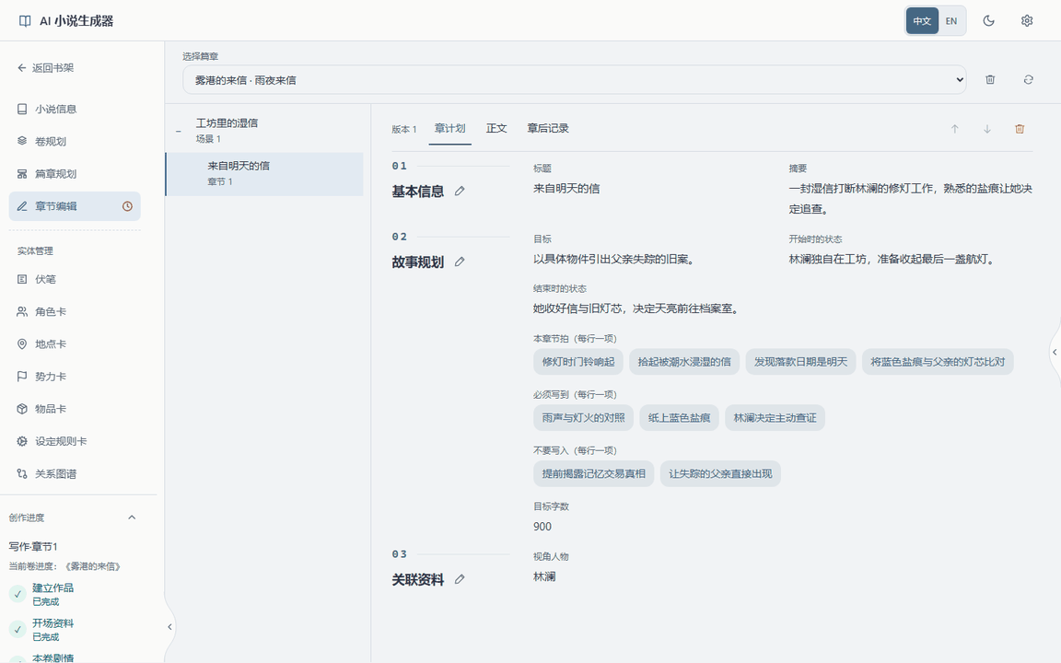Edit 基本信息 section with pencil icon
Screen dimensions: 1061x663
pyautogui.click(x=460, y=192)
